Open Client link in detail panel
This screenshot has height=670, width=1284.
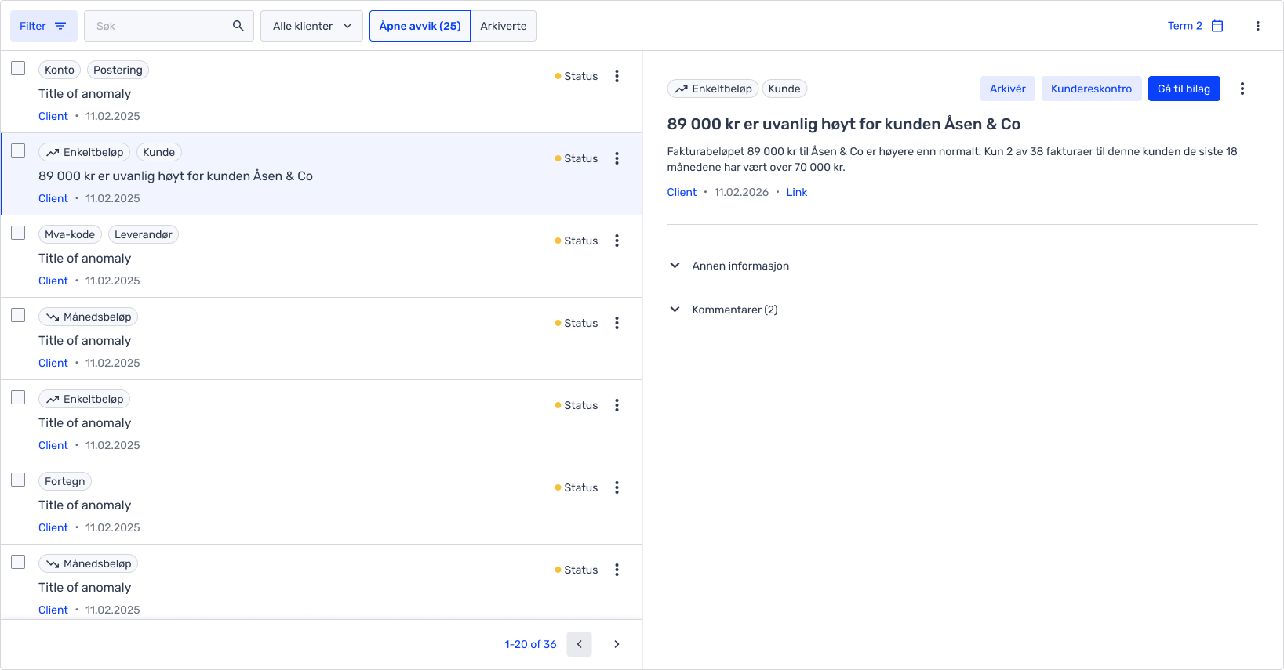click(x=682, y=192)
